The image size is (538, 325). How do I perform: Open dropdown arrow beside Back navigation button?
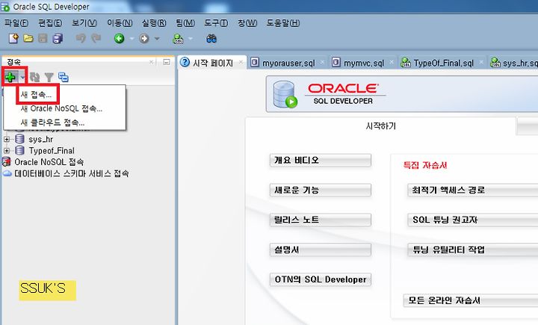pos(132,39)
